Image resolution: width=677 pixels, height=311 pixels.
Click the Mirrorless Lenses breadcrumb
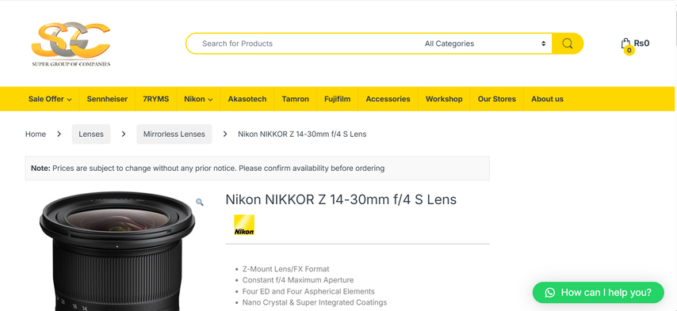pyautogui.click(x=174, y=134)
